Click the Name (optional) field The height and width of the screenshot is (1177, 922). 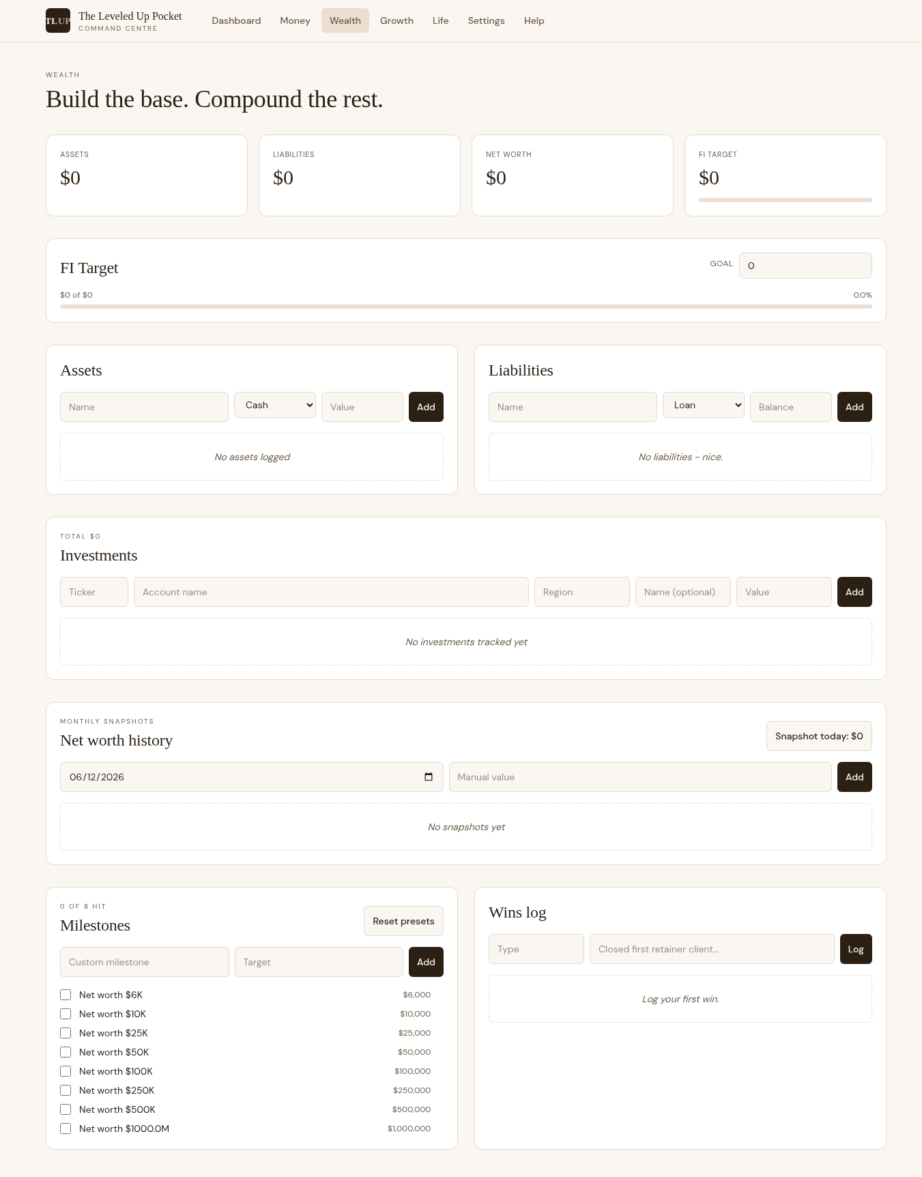point(683,592)
